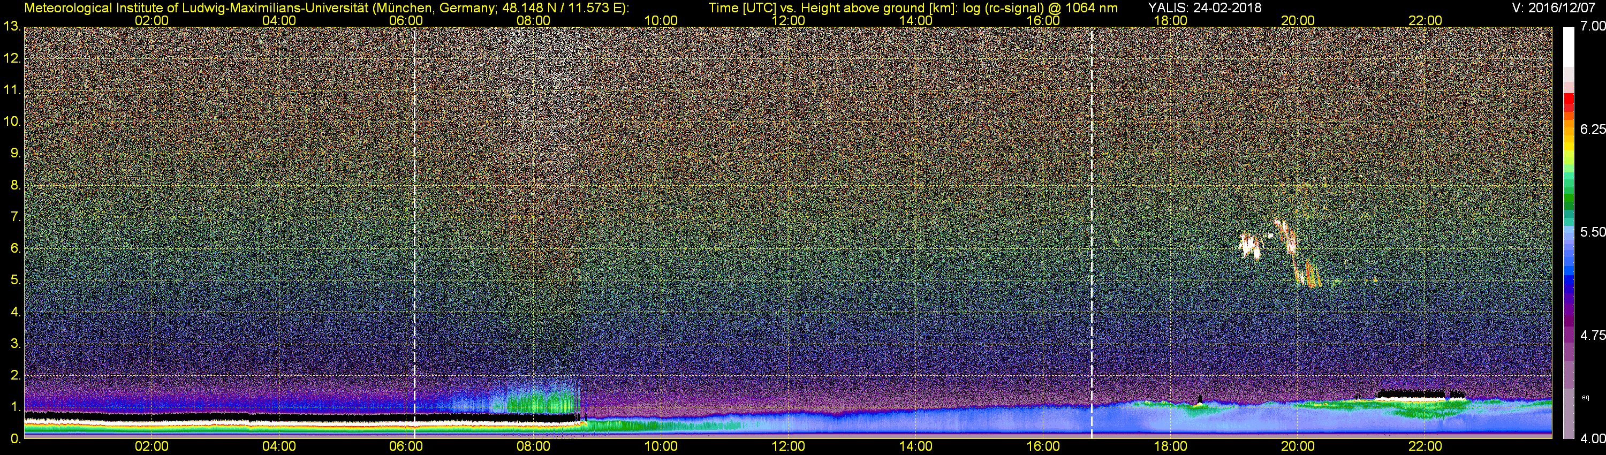Image resolution: width=1606 pixels, height=455 pixels.
Task: Click the 22:00 label on the bottom time axis
Action: tap(1425, 447)
